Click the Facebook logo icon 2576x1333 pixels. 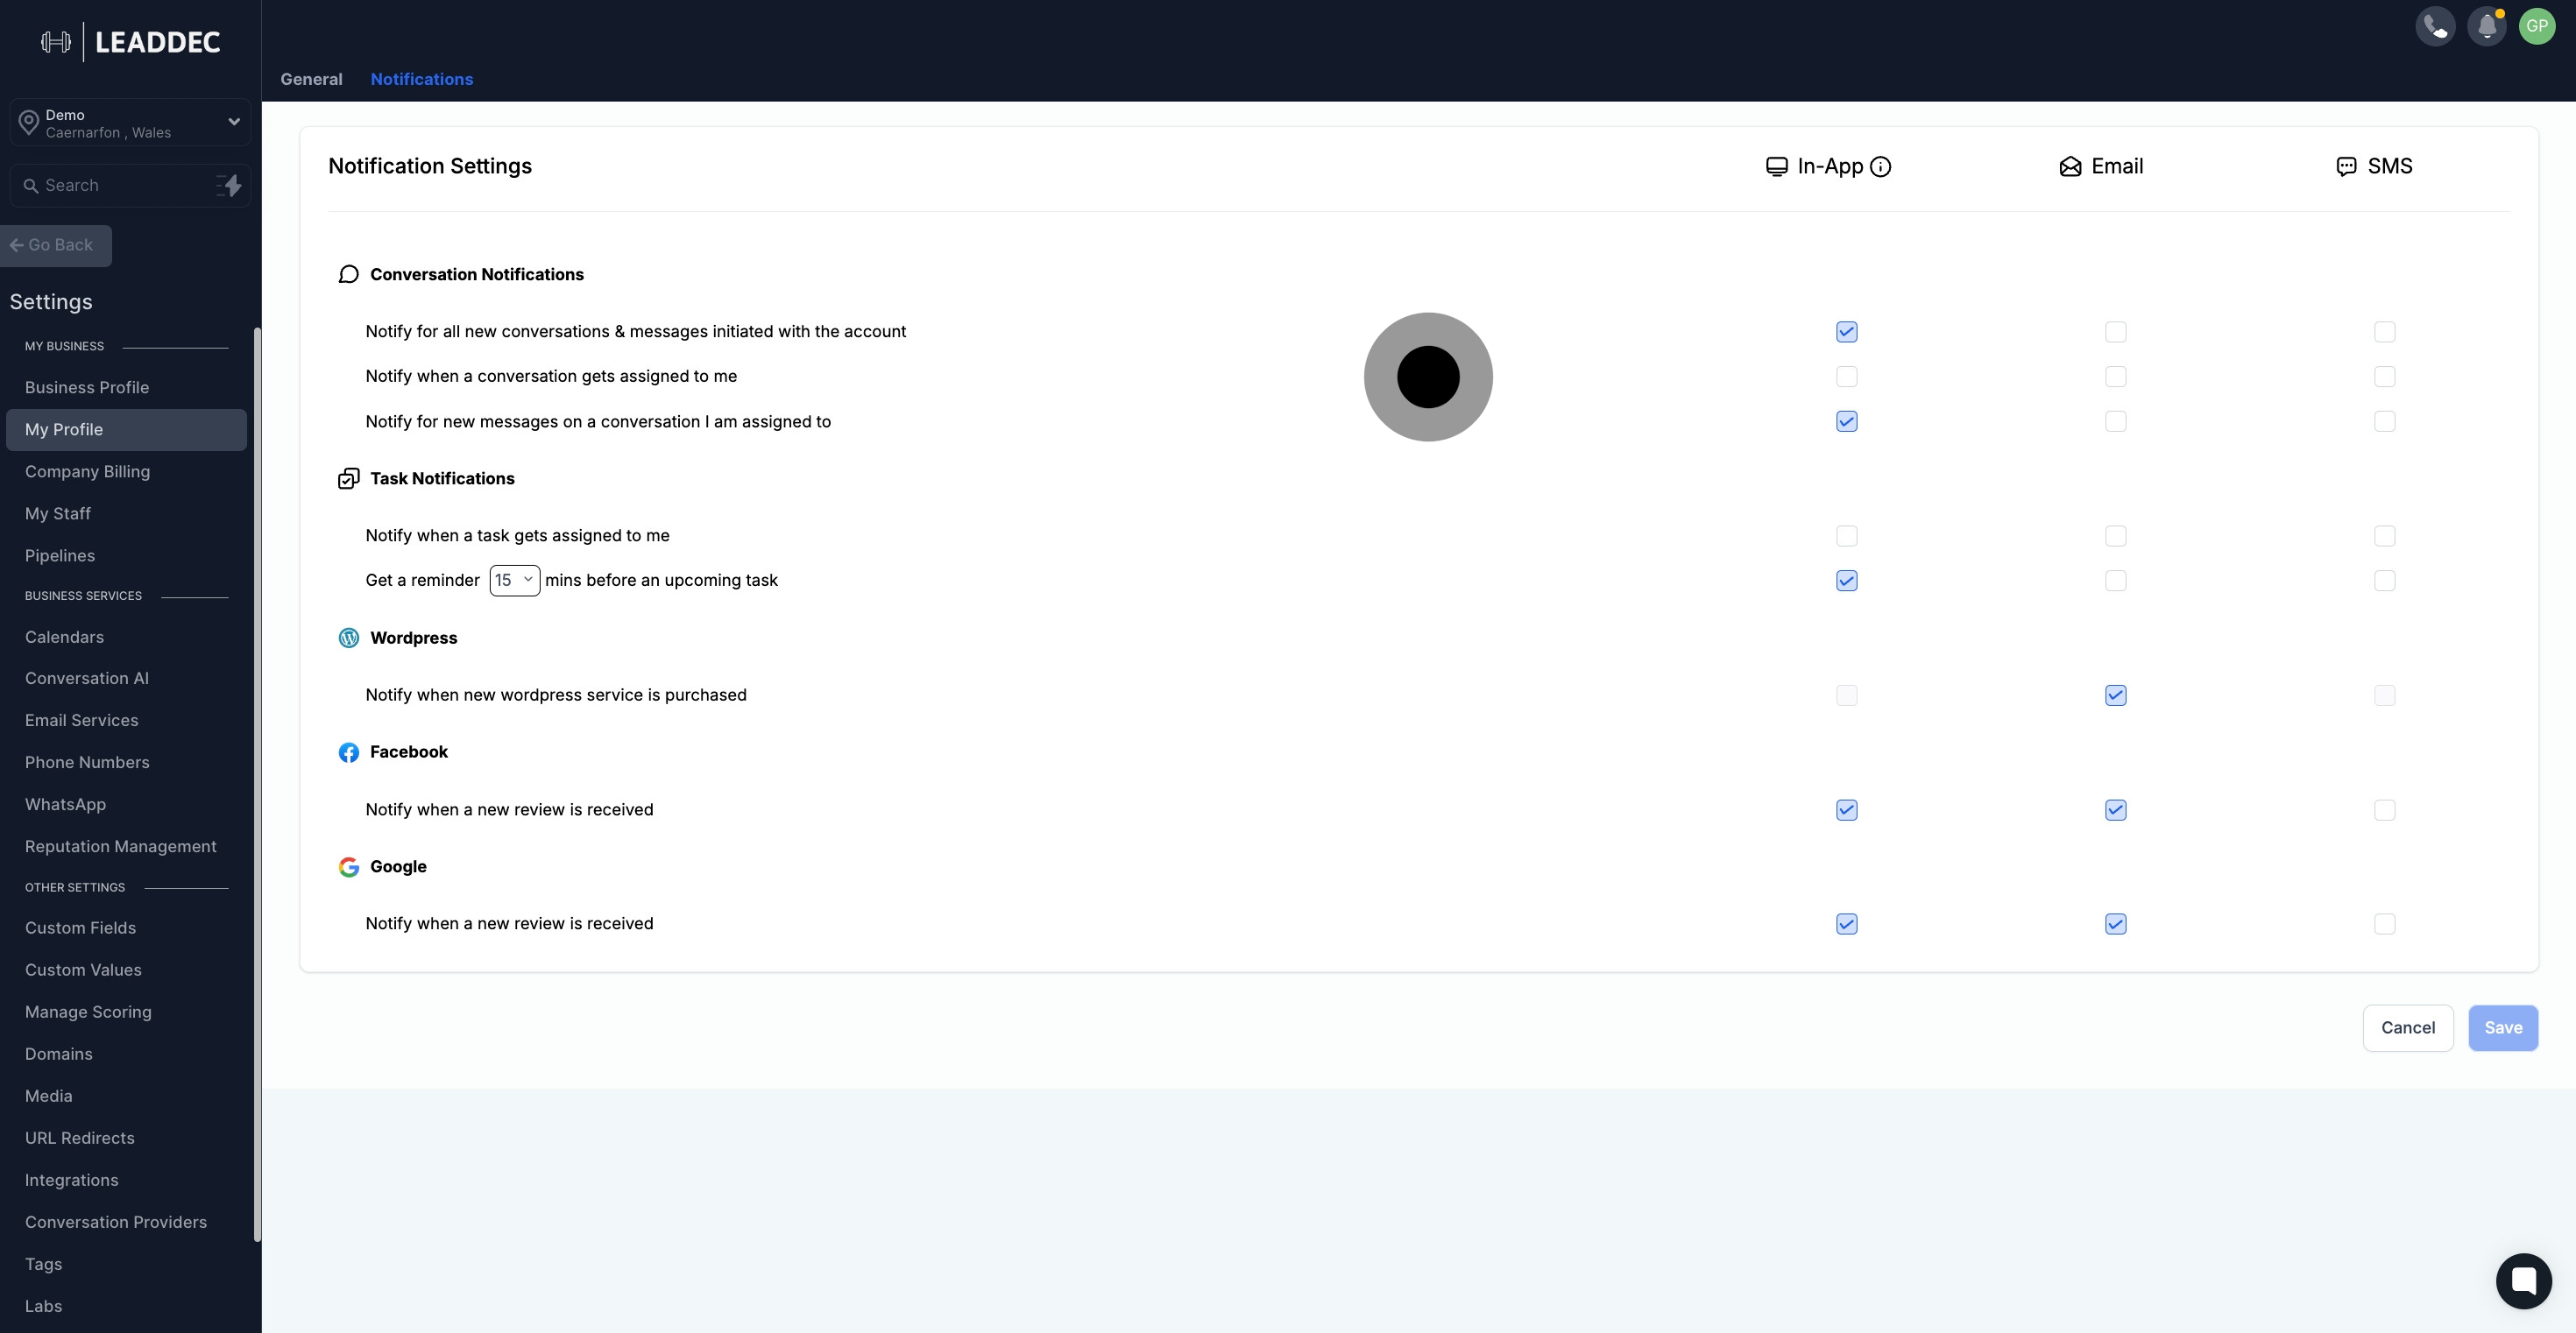coord(348,752)
